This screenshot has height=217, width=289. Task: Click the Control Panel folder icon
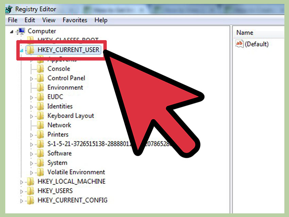[x=40, y=78]
